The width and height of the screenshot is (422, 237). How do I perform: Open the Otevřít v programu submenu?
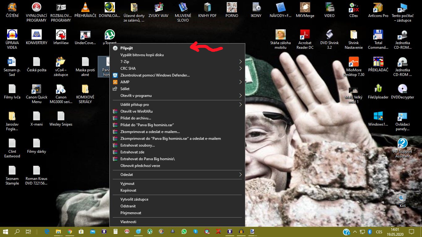pos(177,96)
